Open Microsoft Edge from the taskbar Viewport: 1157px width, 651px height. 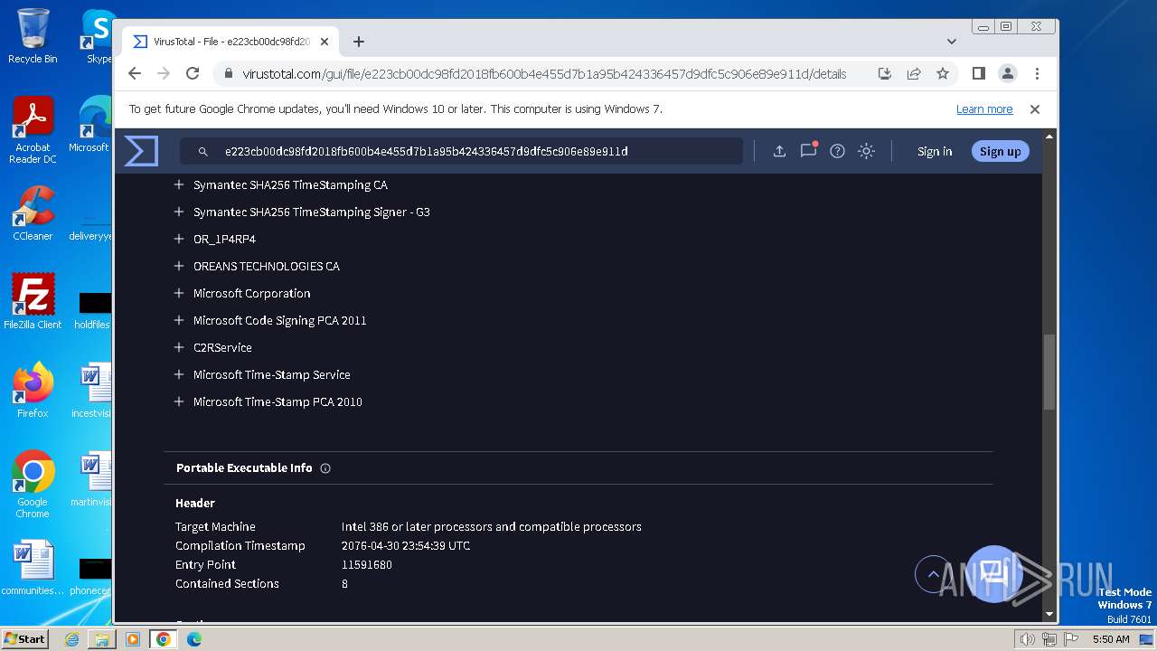[194, 639]
